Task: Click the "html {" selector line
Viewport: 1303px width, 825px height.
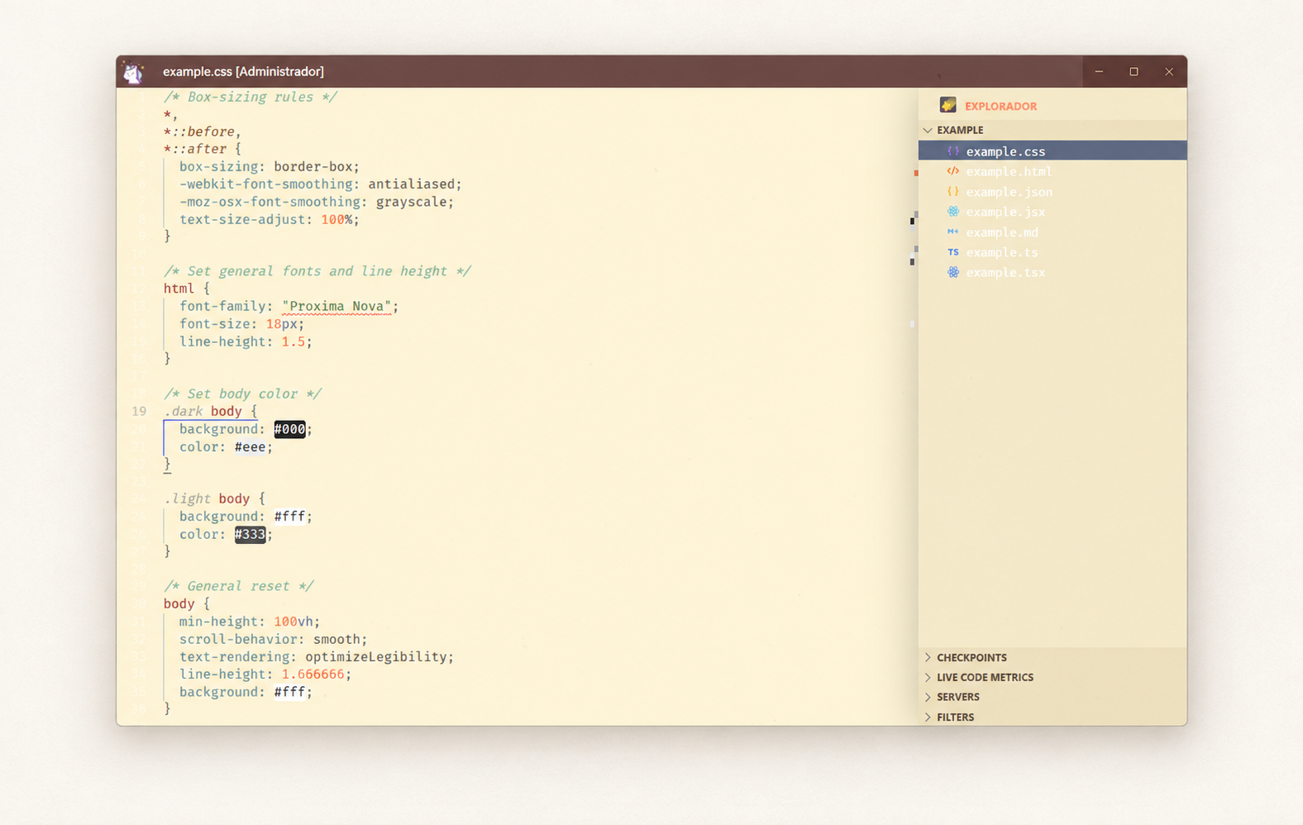Action: 186,289
